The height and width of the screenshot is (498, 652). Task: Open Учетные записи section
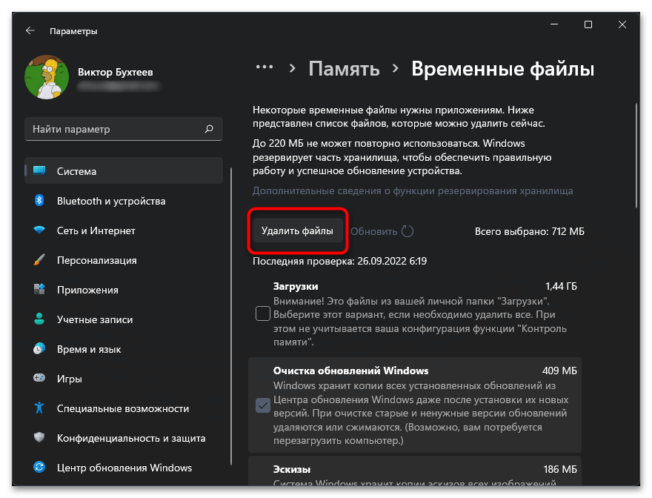(x=124, y=319)
